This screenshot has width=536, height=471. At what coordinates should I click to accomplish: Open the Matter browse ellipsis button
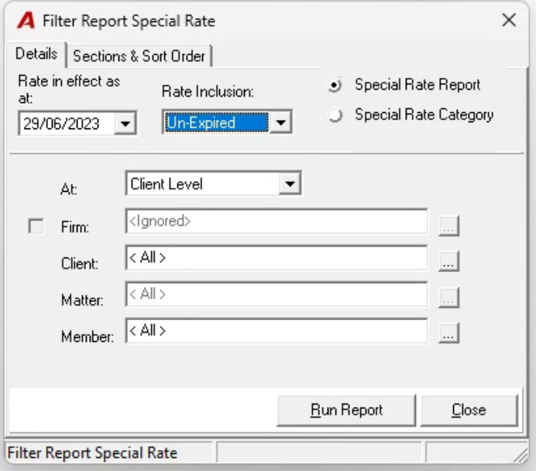(448, 298)
